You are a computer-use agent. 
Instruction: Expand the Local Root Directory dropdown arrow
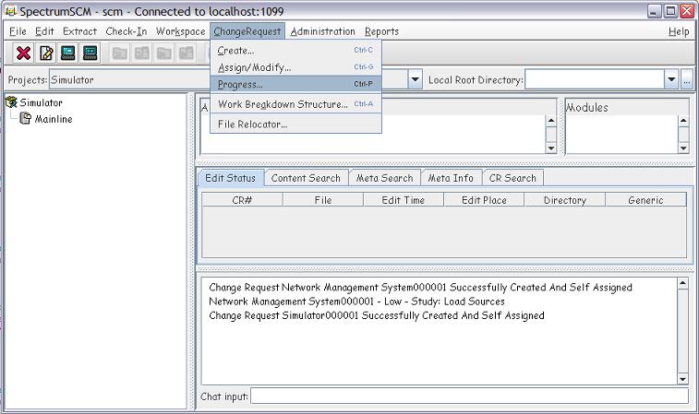pyautogui.click(x=671, y=79)
